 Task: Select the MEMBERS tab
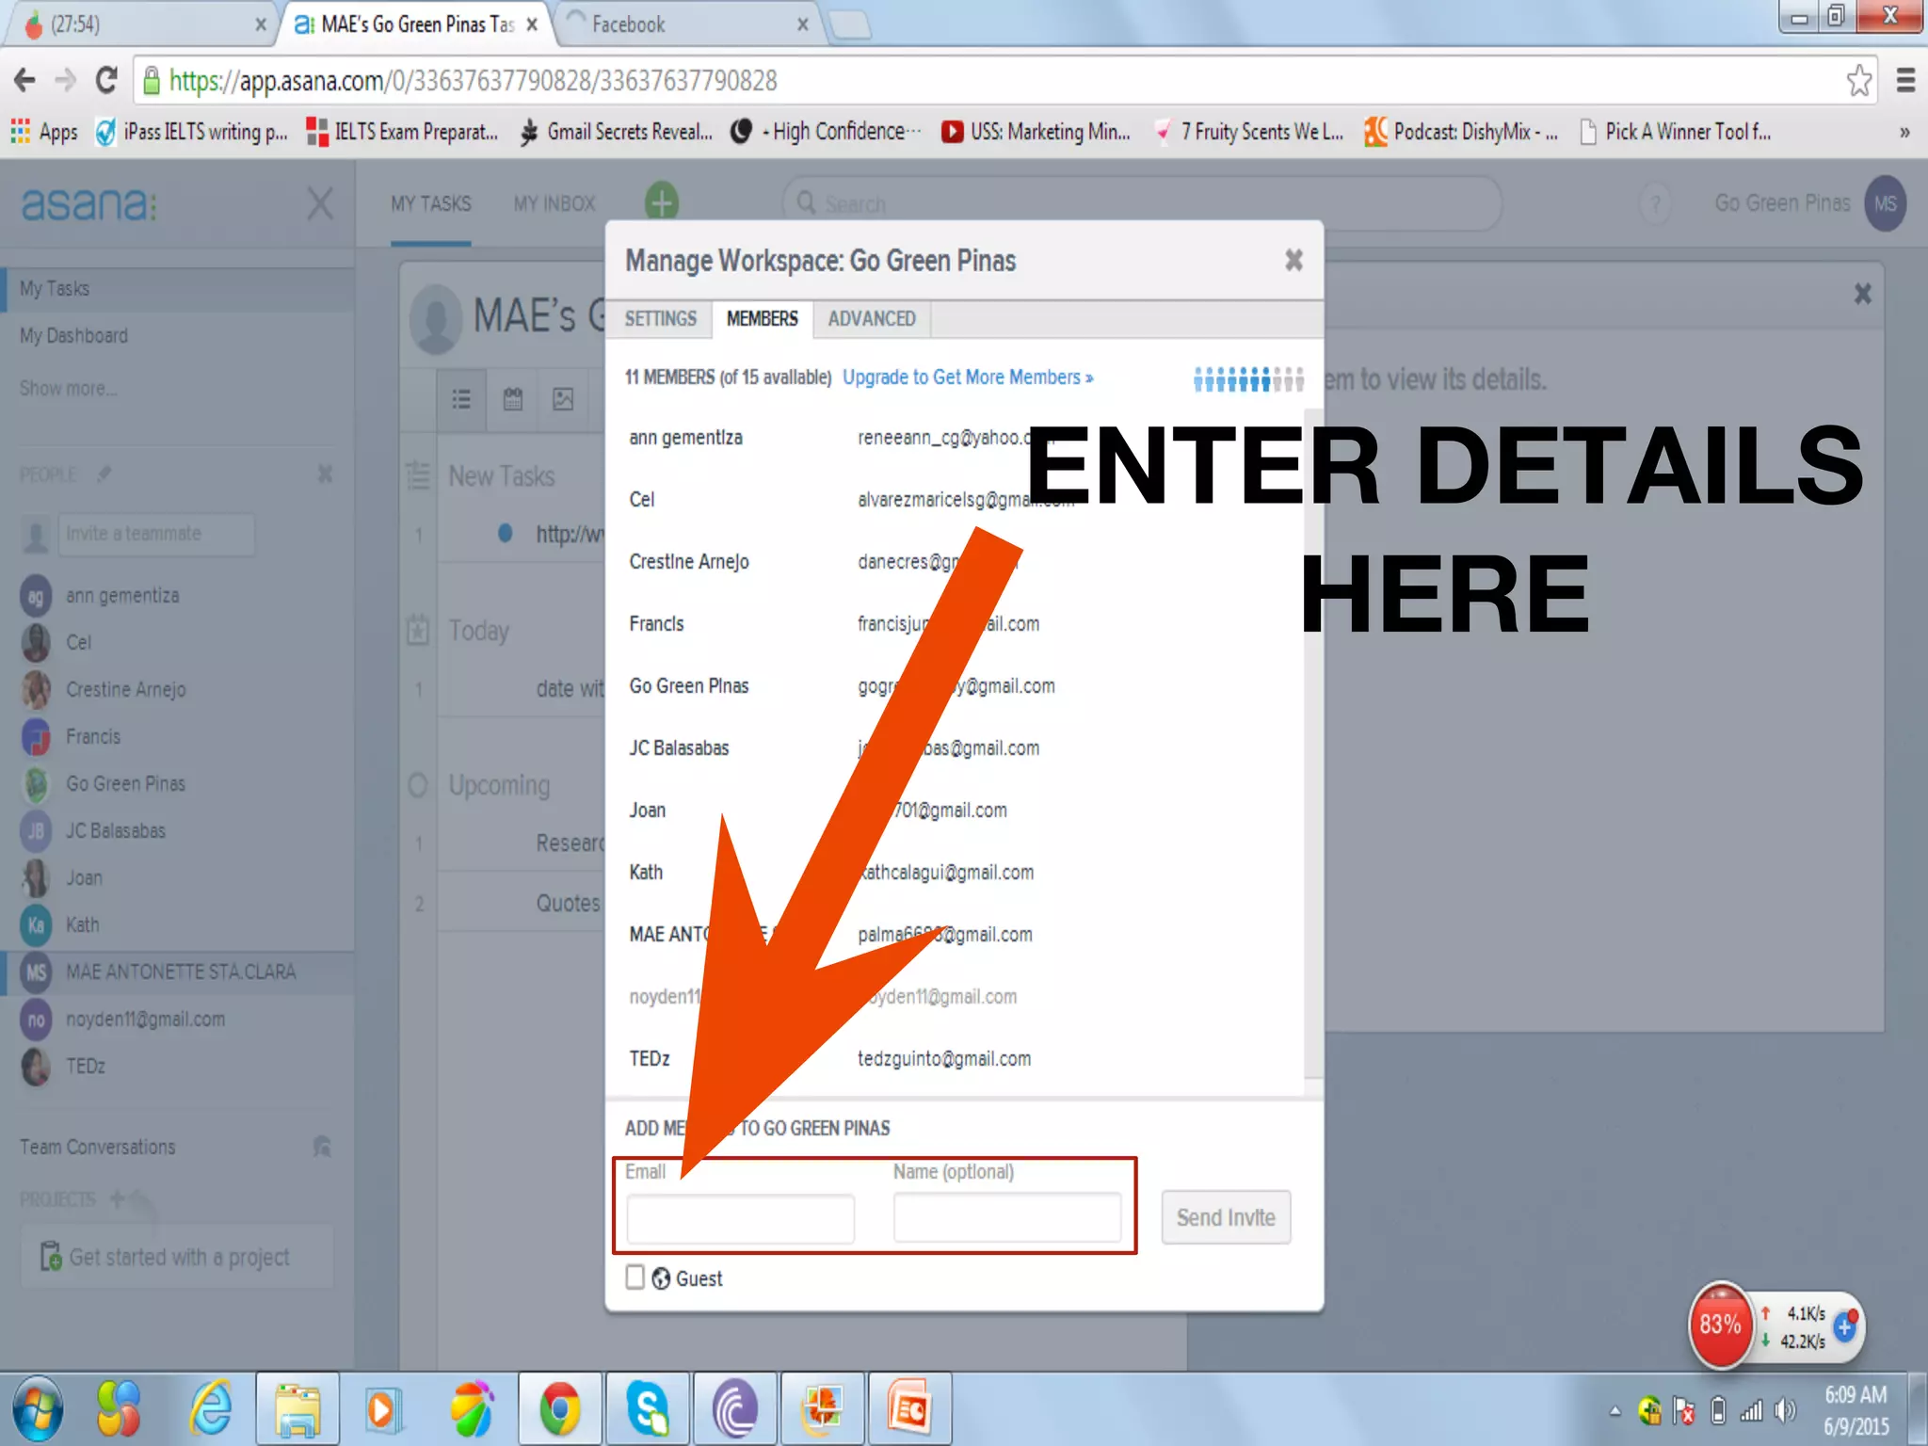(x=763, y=319)
